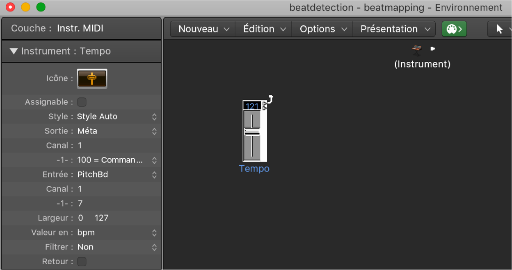Click the Tempo fader handle

[x=252, y=131]
